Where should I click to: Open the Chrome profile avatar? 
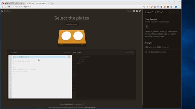[x=176, y=7]
